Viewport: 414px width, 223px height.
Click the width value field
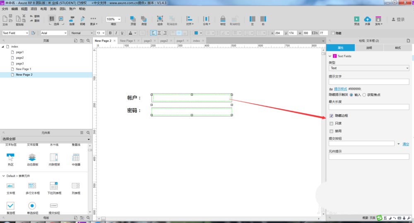pos(306,33)
